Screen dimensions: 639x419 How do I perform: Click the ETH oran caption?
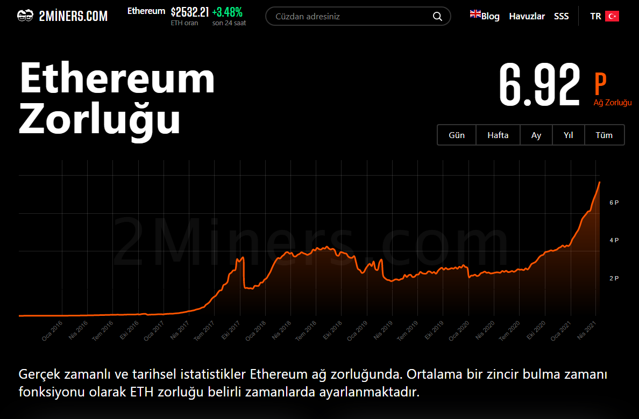[184, 23]
